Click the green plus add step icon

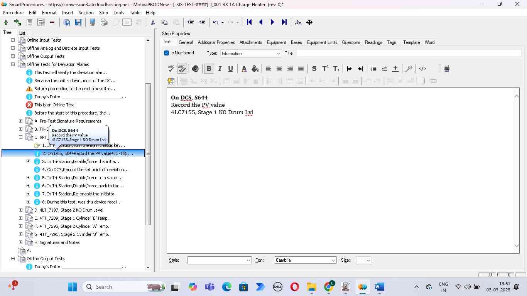[6, 22]
